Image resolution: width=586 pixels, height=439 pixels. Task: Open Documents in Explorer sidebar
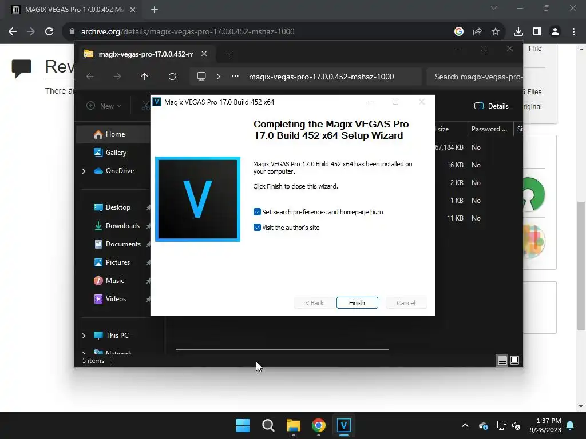123,244
